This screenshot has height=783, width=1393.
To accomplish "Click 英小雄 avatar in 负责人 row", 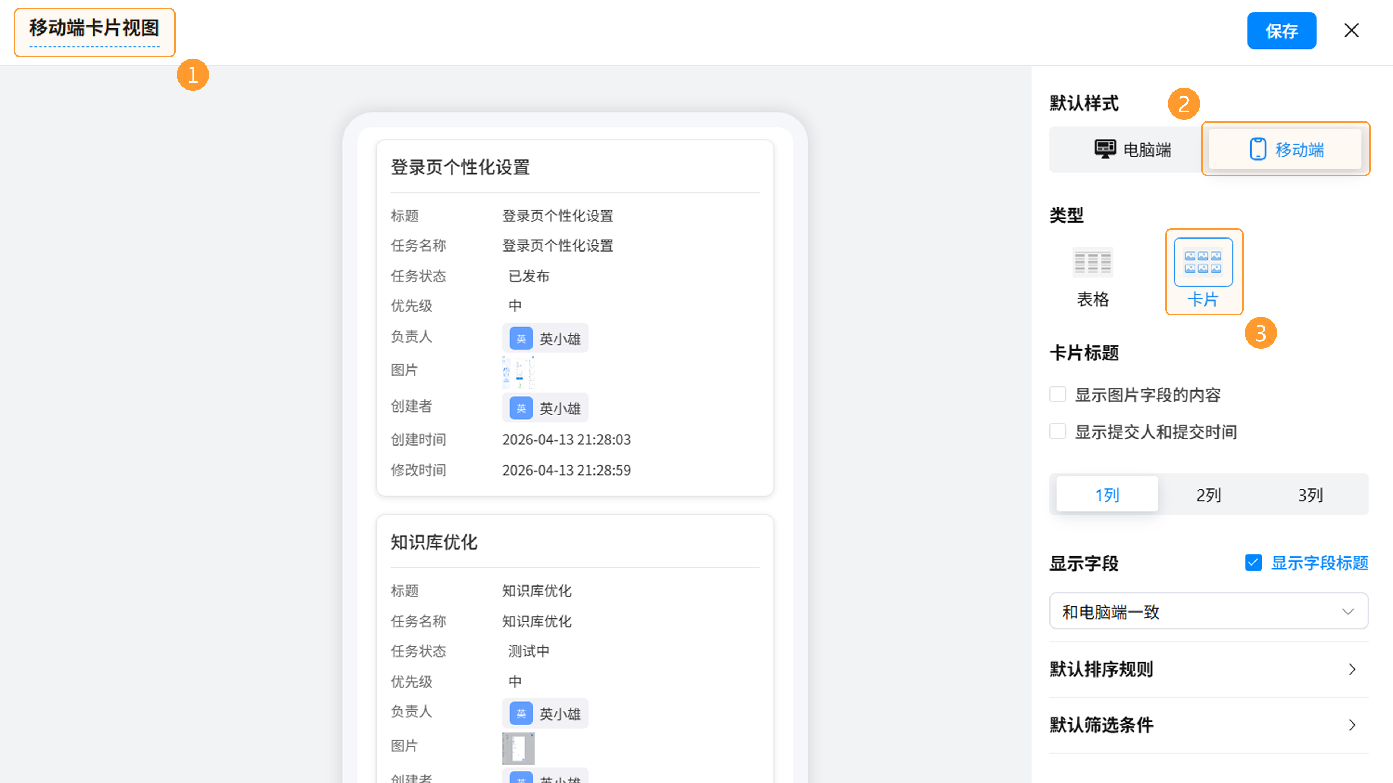I will pyautogui.click(x=521, y=339).
